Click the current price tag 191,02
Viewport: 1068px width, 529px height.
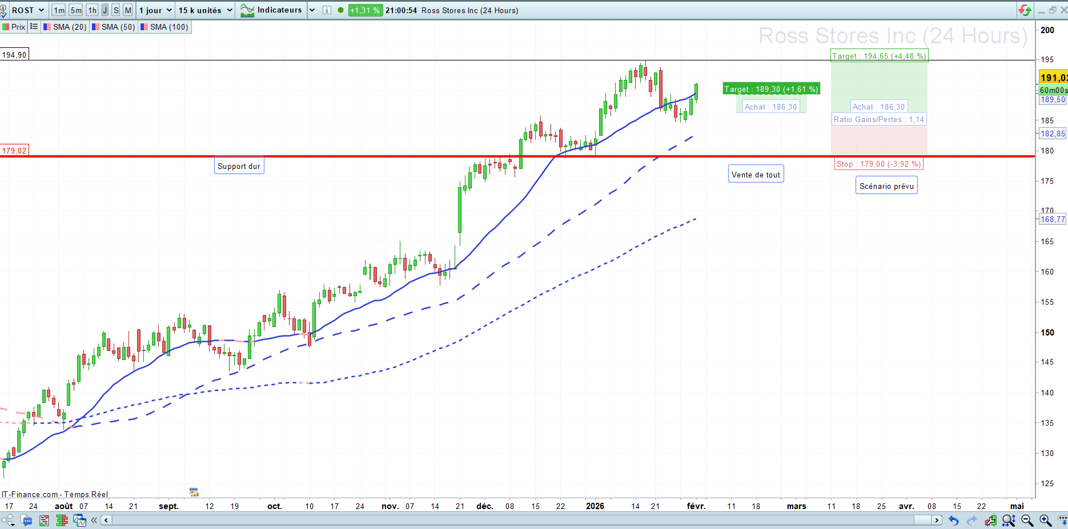[x=1053, y=78]
